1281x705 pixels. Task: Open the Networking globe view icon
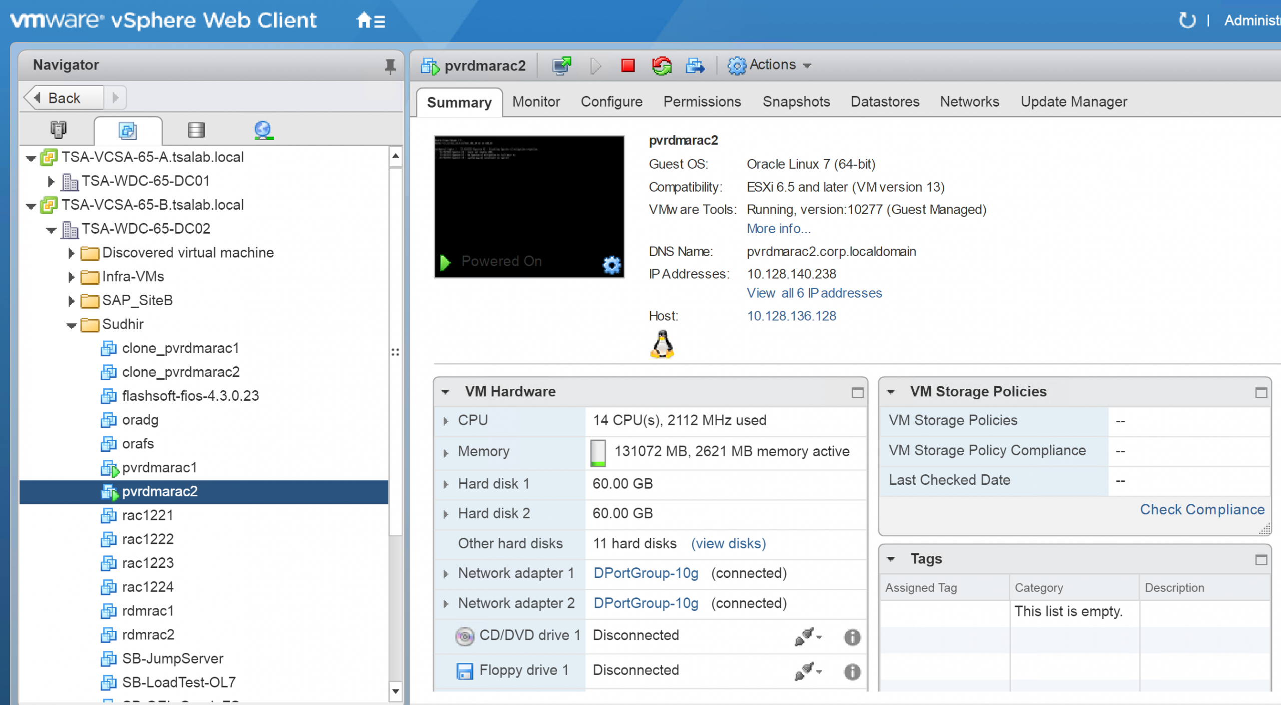coord(263,131)
